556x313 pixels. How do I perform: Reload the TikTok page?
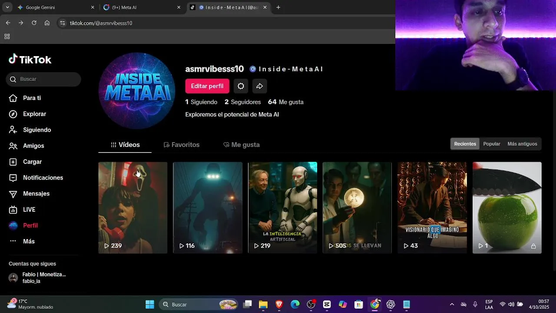click(x=34, y=23)
